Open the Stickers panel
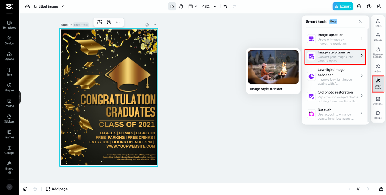 9,119
